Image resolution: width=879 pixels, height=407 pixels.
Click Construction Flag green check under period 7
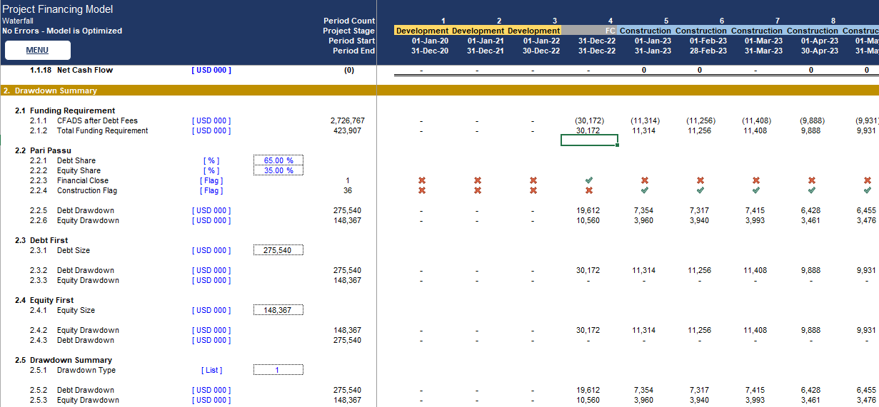point(756,191)
